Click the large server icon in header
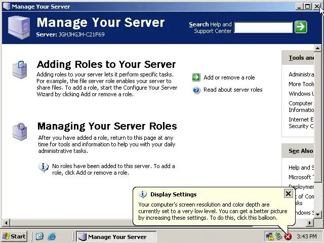This screenshot has height=243, width=324. click(x=19, y=27)
